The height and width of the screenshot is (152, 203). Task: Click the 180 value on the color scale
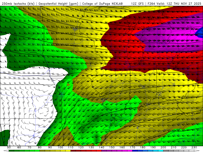(x=143, y=147)
